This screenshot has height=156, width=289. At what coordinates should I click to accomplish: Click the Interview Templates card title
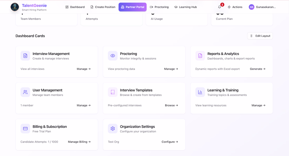click(136, 90)
